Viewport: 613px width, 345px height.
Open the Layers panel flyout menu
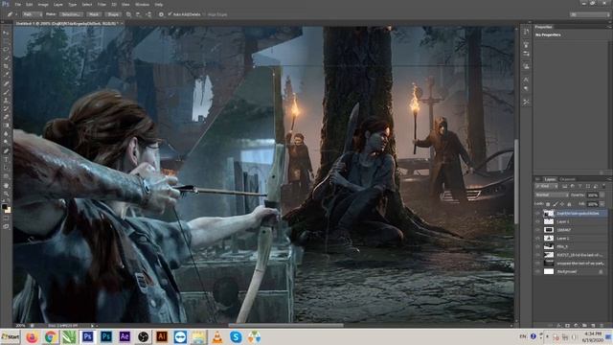[x=609, y=179]
